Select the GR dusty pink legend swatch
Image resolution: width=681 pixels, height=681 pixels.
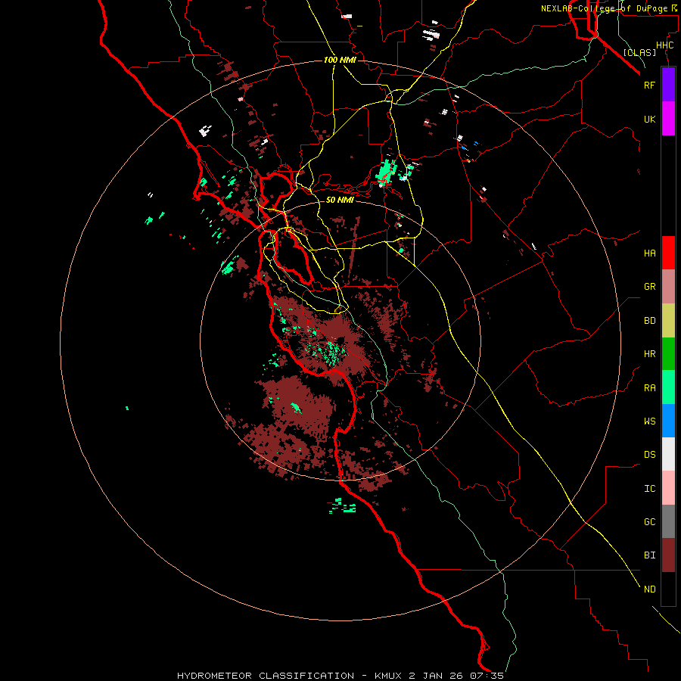[668, 287]
